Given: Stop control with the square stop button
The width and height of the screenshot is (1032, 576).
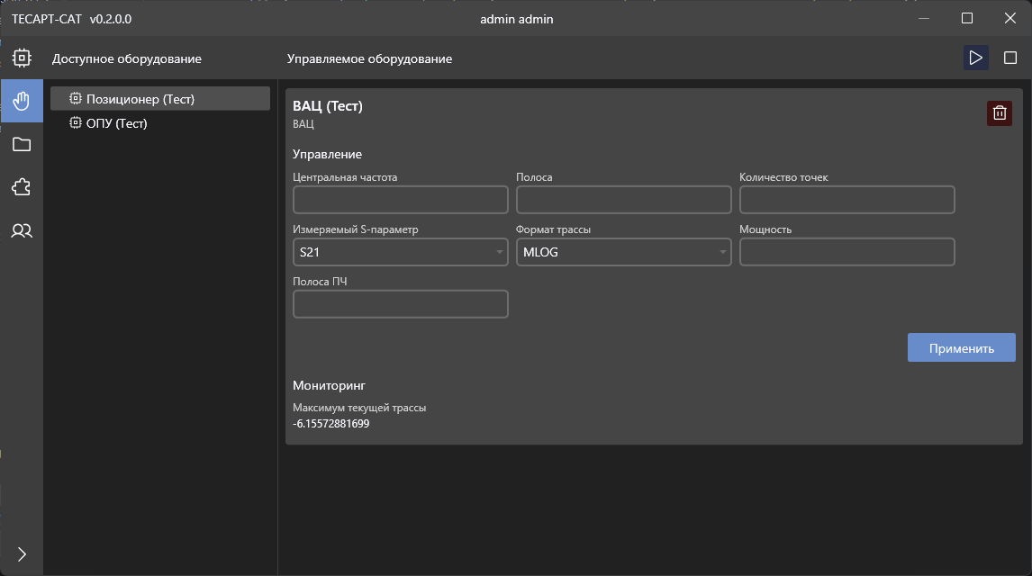Looking at the screenshot, I should coord(1010,58).
